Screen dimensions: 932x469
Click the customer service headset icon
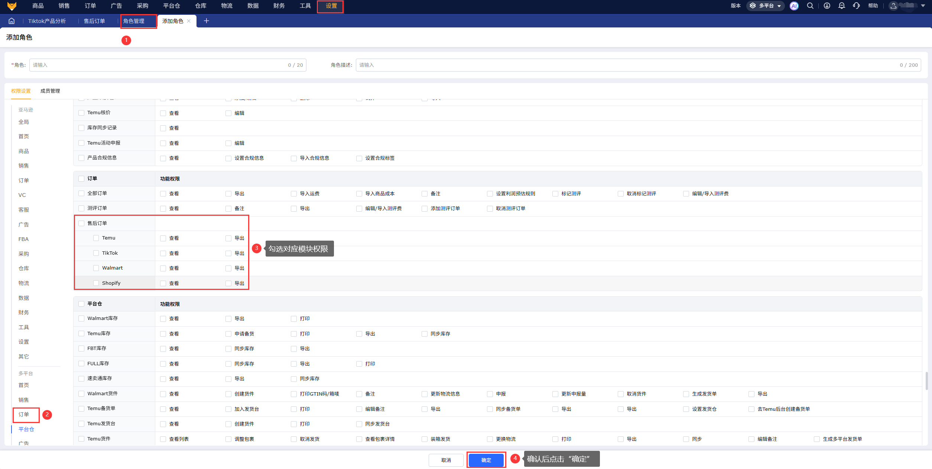856,6
